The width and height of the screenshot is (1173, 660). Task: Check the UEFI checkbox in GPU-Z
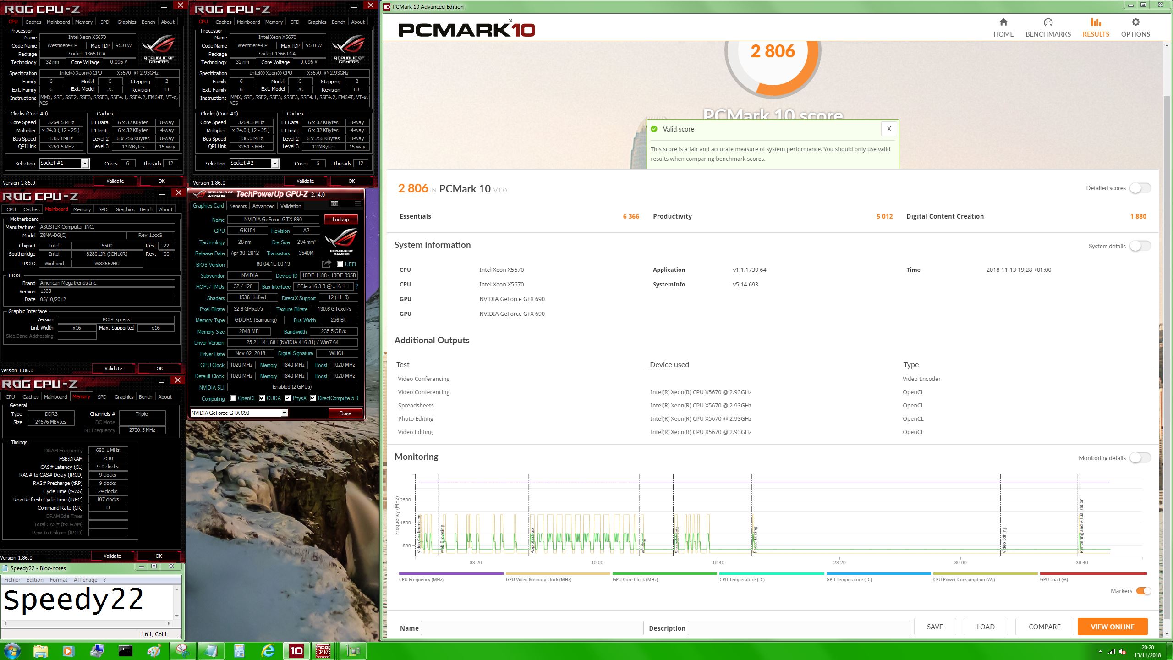coord(340,264)
